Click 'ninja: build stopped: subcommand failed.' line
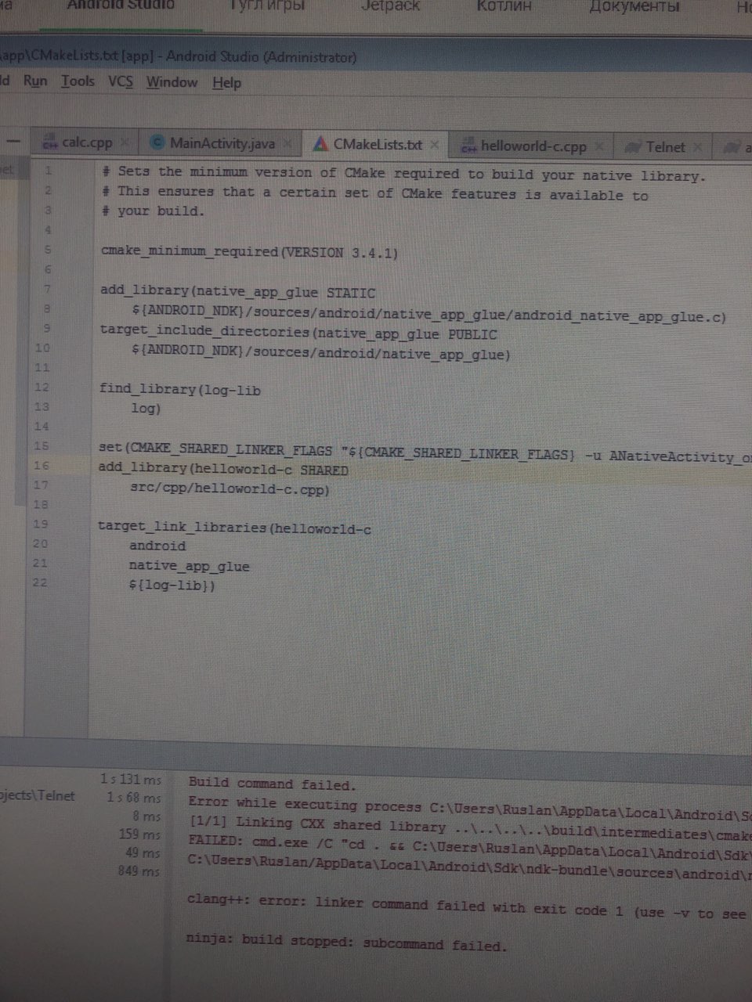The width and height of the screenshot is (752, 1002). point(346,942)
